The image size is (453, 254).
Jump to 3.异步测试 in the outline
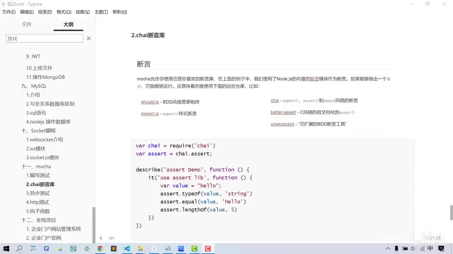[38, 193]
